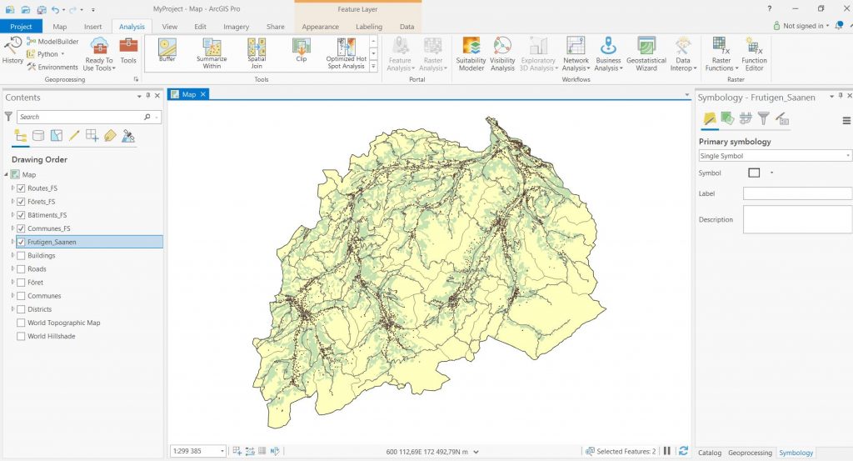Expand the Communes_FS layer entry
853x461 pixels.
click(x=12, y=228)
